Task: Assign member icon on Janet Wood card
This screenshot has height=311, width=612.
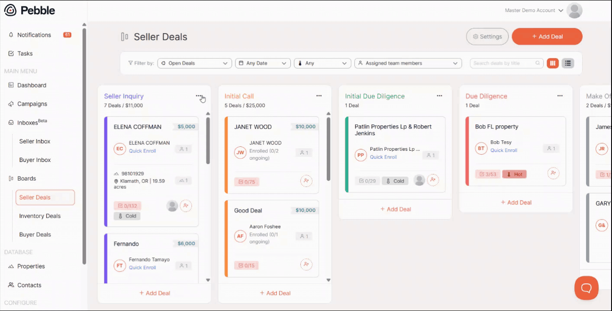Action: click(306, 181)
